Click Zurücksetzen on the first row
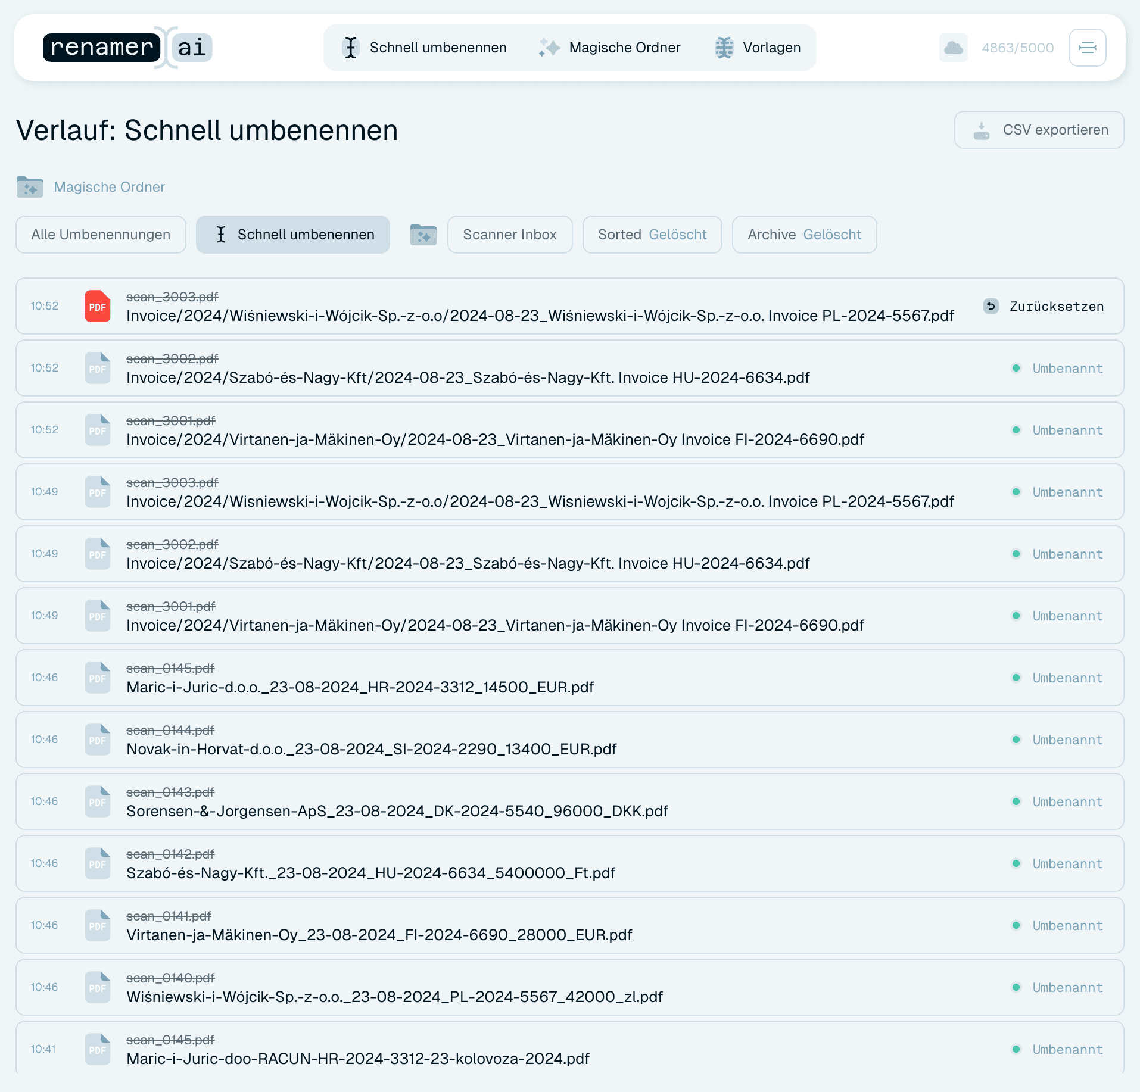Image resolution: width=1140 pixels, height=1092 pixels. pyautogui.click(x=1044, y=306)
